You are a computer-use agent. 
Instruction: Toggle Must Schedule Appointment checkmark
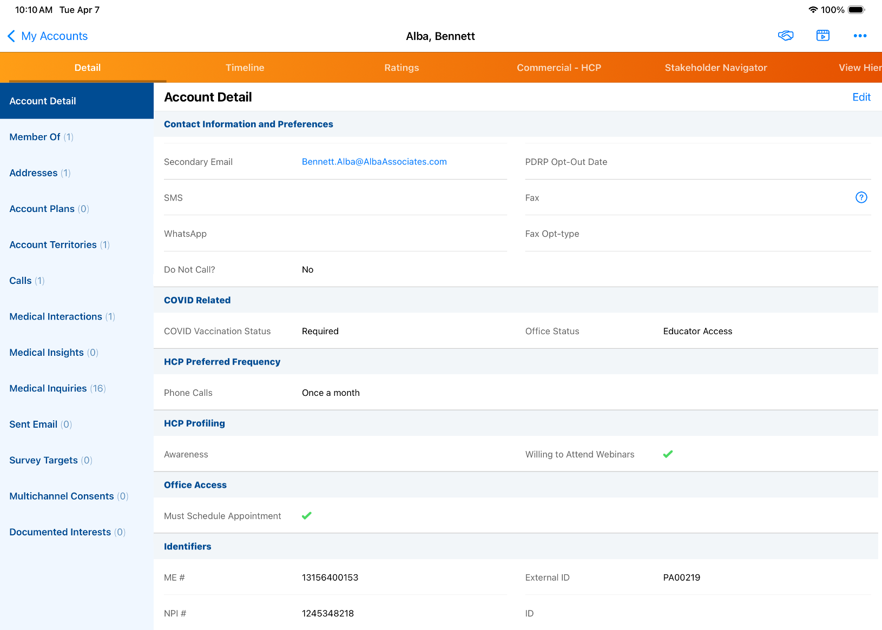click(x=307, y=516)
